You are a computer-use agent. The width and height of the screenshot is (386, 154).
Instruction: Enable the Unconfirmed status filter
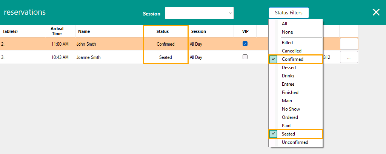(x=295, y=142)
